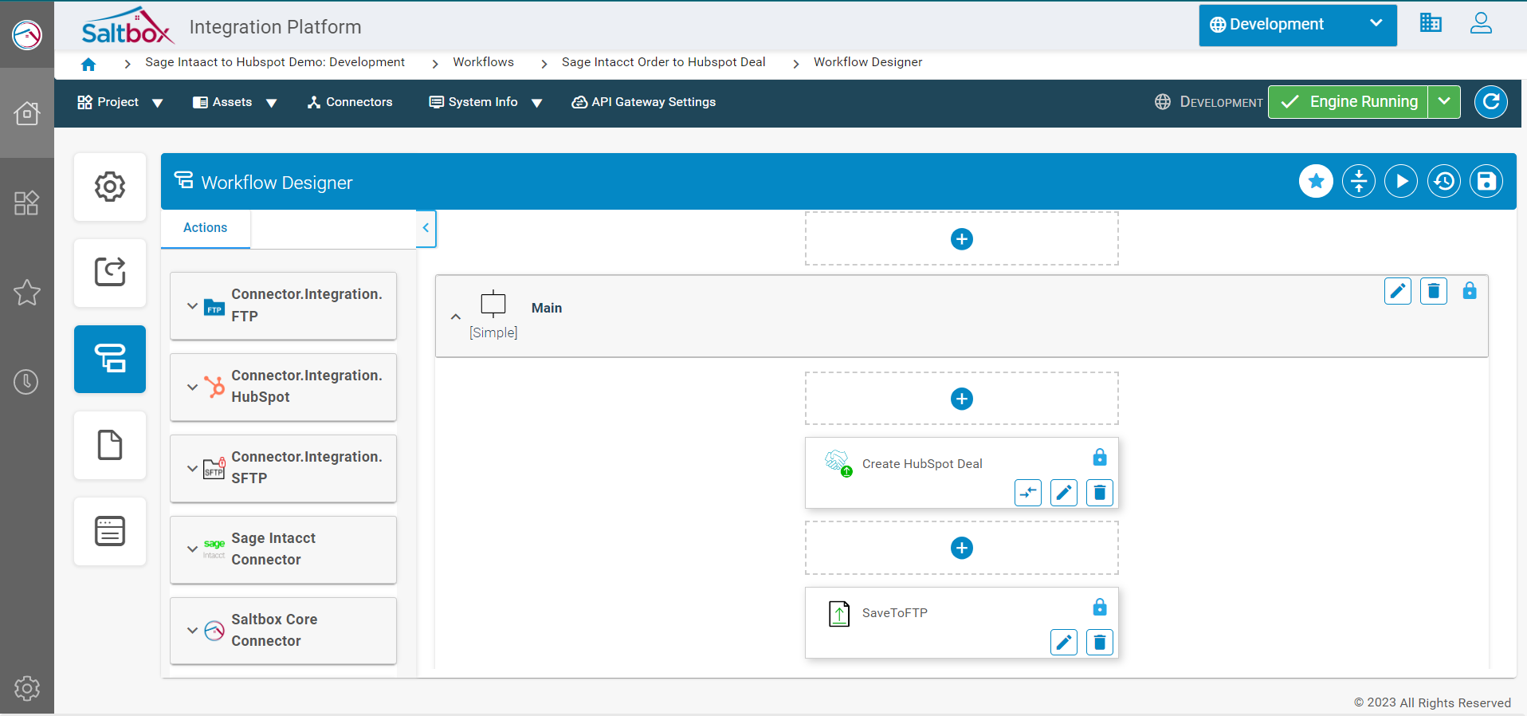This screenshot has width=1527, height=716.
Task: Add a step above the Main block
Action: (961, 239)
